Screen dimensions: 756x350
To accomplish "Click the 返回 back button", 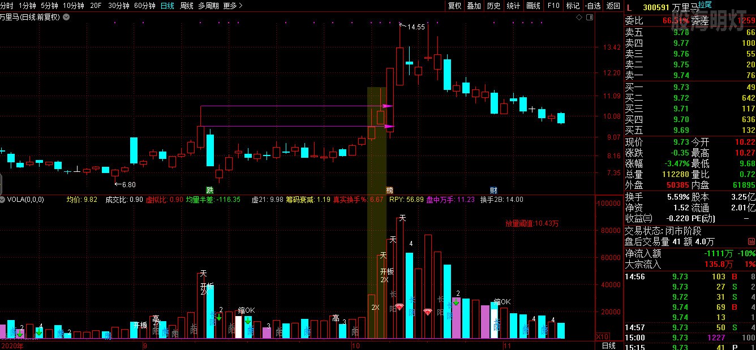I will point(613,6).
